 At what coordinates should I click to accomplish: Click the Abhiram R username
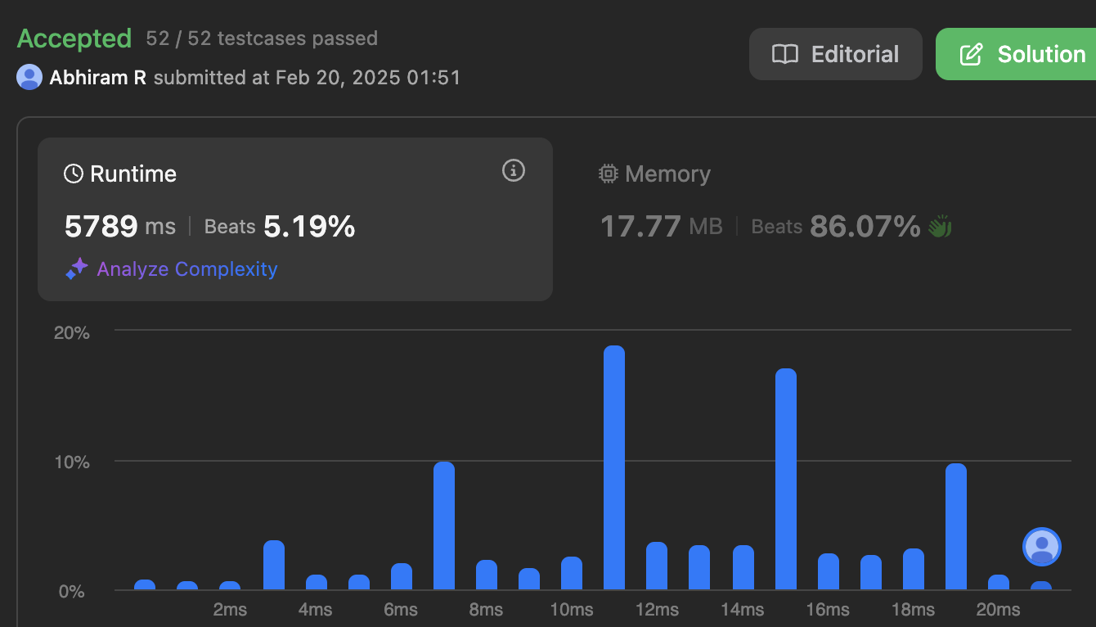[98, 77]
